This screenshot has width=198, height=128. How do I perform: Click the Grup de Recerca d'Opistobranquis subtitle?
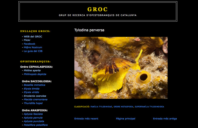(98, 15)
